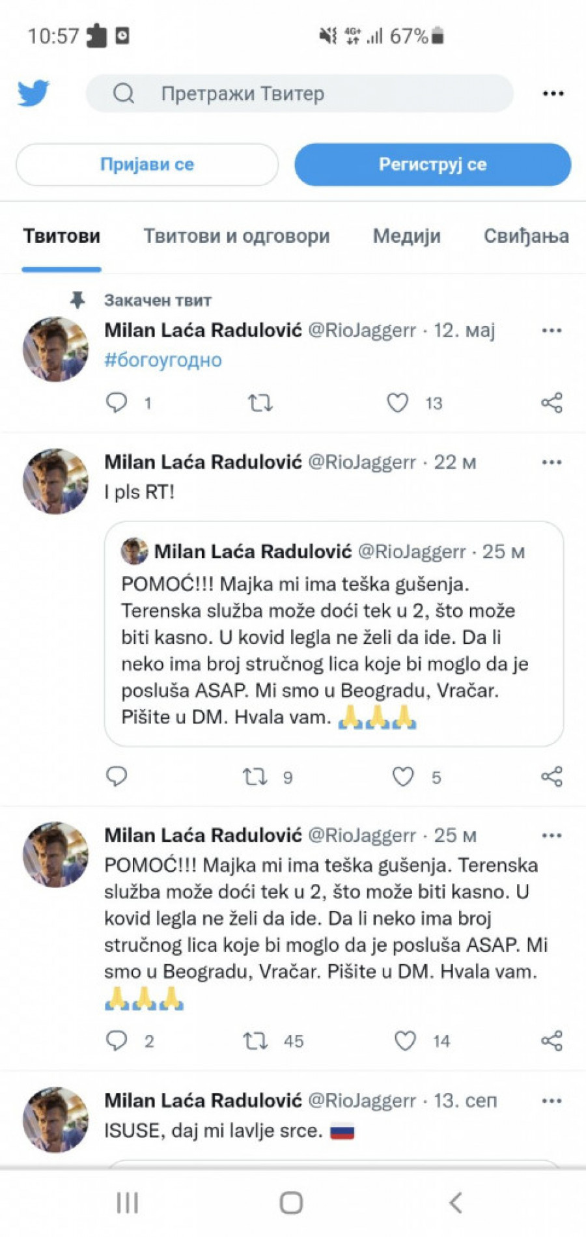Like the "I pls RT!" tweet
Screen dimensions: 586x1237
(403, 776)
